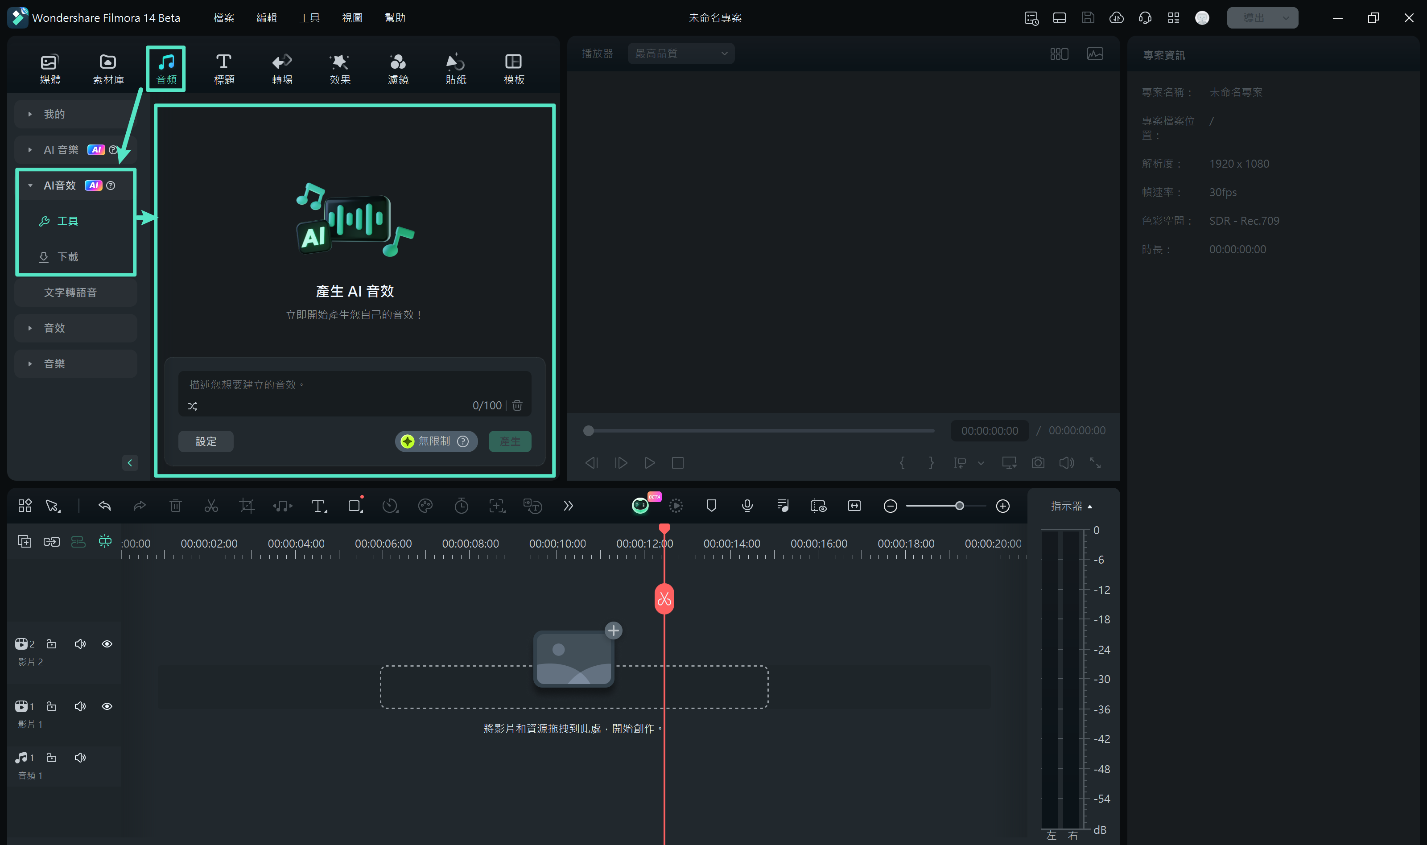The width and height of the screenshot is (1427, 845).
Task: Record voiceover with the microphone icon
Action: 747,506
